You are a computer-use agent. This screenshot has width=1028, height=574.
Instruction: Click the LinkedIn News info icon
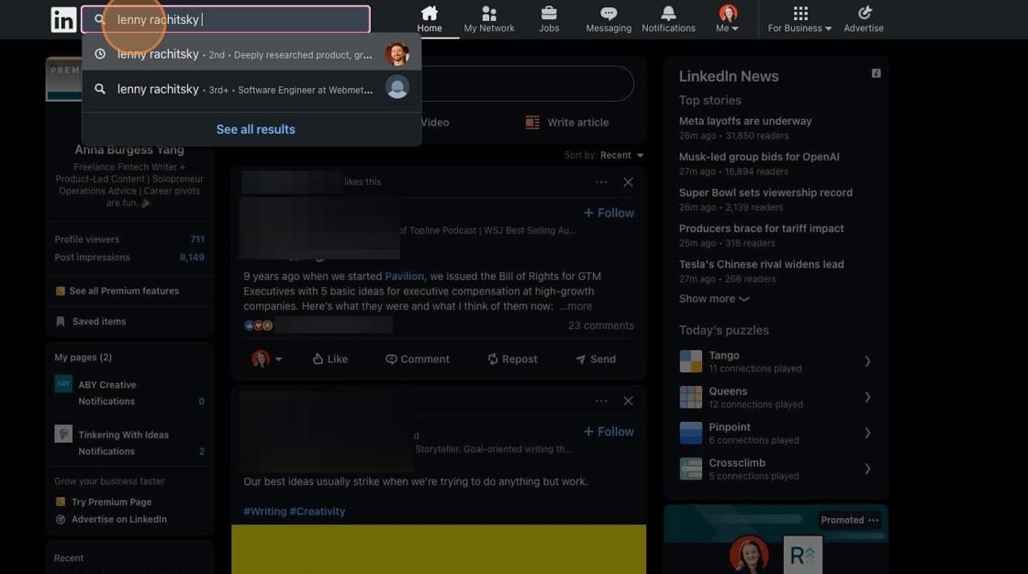coord(876,73)
